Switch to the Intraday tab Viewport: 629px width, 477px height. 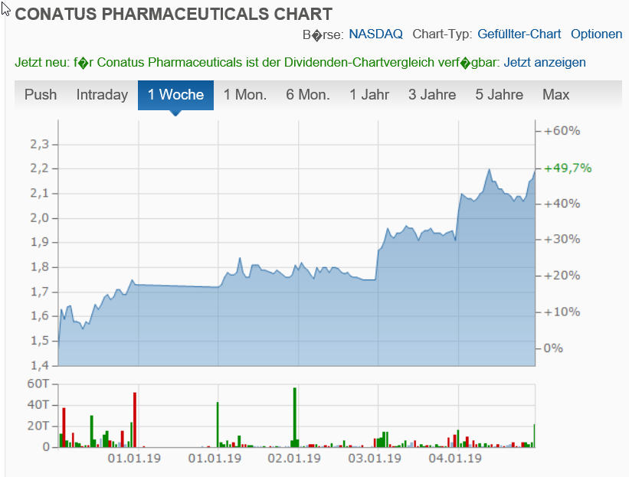[x=101, y=94]
